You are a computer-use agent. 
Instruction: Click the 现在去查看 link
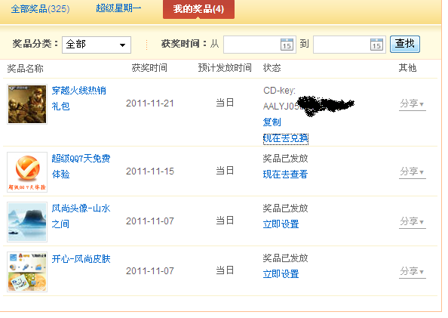(x=285, y=174)
